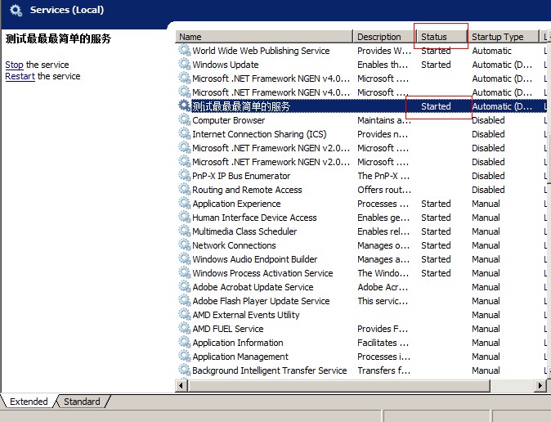Image resolution: width=551 pixels, height=422 pixels.
Task: Click 'Maintains a...' description of Computer Browser
Action: [384, 120]
